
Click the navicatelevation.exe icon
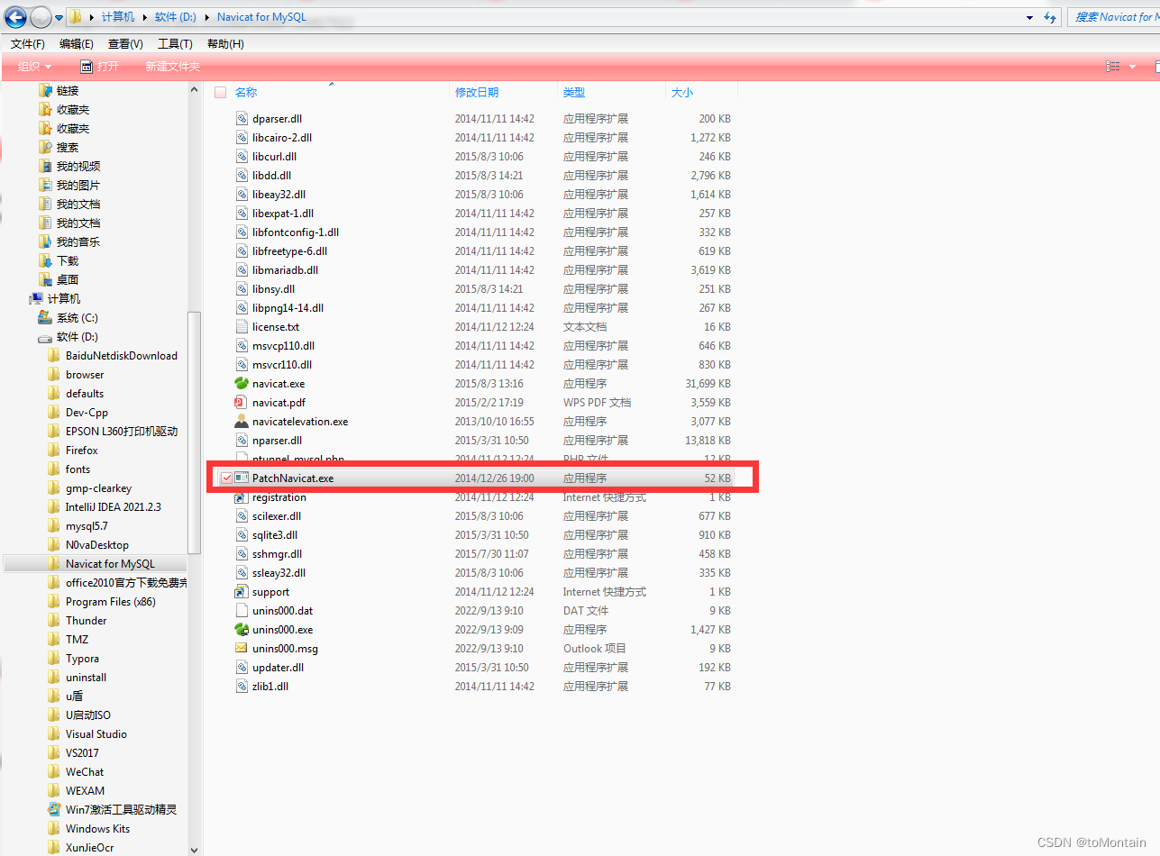tap(241, 422)
